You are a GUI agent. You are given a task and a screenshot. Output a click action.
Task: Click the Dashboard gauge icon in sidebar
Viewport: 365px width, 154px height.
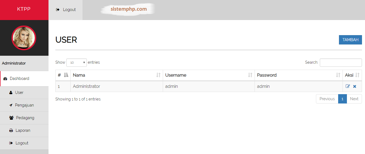[x=5, y=79]
